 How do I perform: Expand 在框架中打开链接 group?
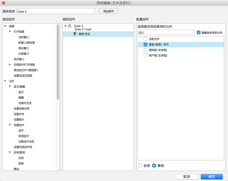coord(10,64)
